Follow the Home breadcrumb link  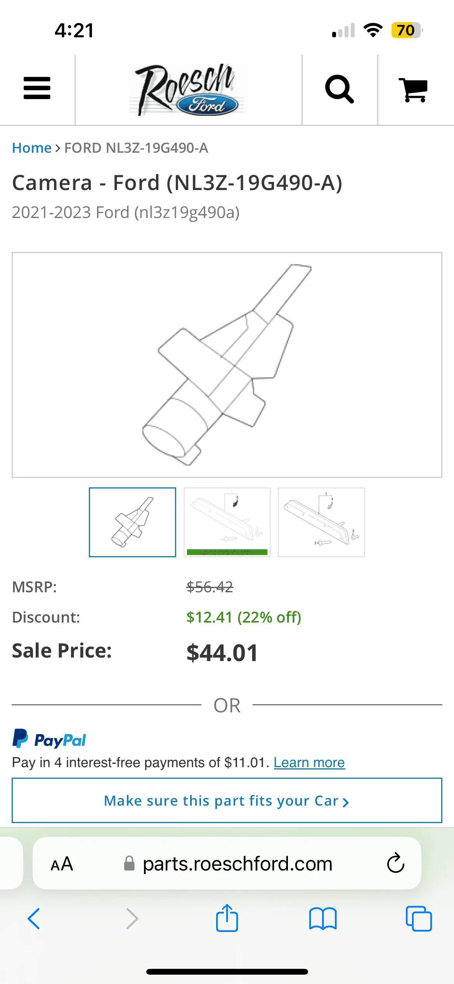pyautogui.click(x=32, y=148)
